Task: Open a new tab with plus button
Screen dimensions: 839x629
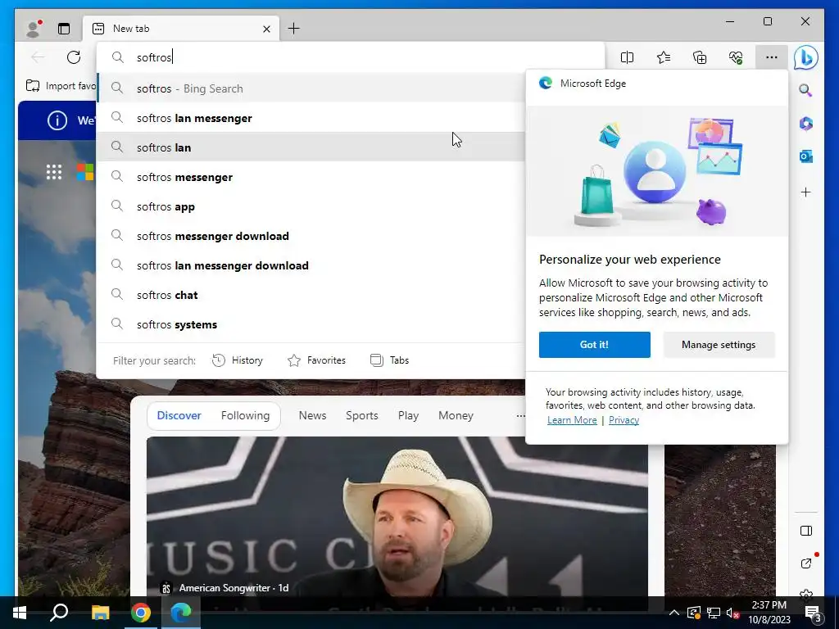Action: coord(294,29)
